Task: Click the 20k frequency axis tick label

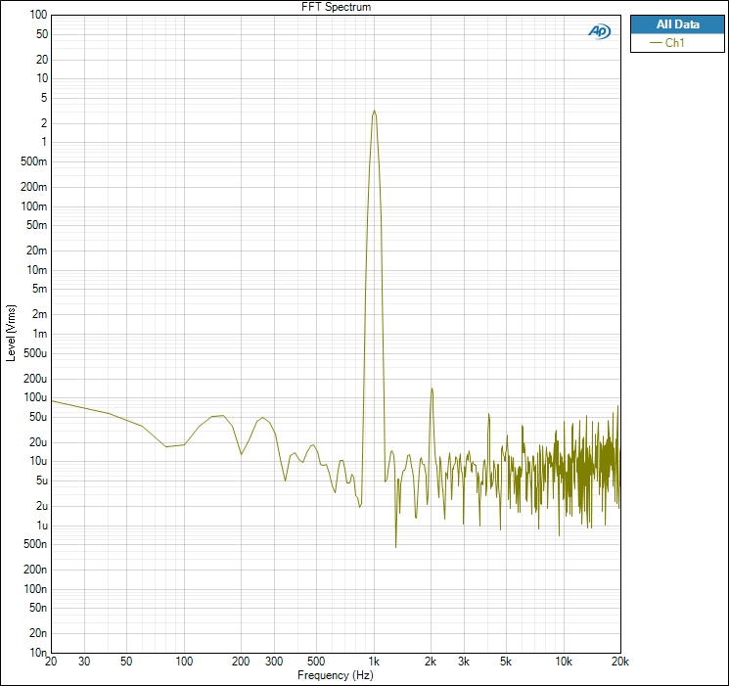Action: tap(620, 661)
